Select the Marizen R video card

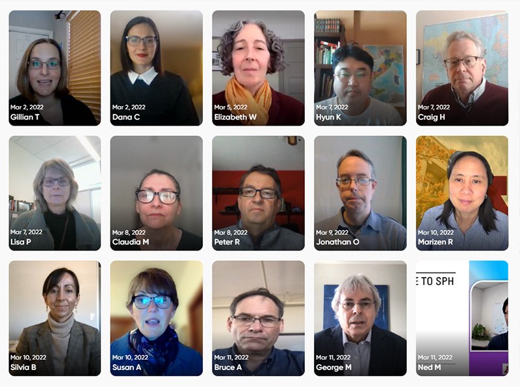[462, 193]
